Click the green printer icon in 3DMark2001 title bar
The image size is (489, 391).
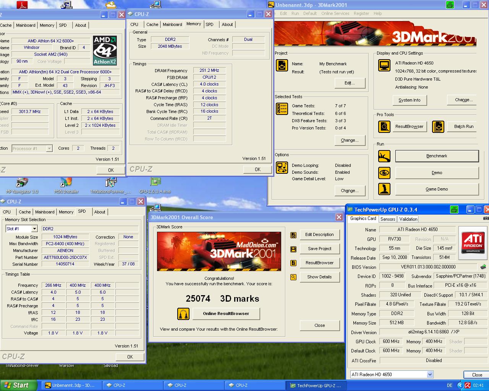point(450,5)
